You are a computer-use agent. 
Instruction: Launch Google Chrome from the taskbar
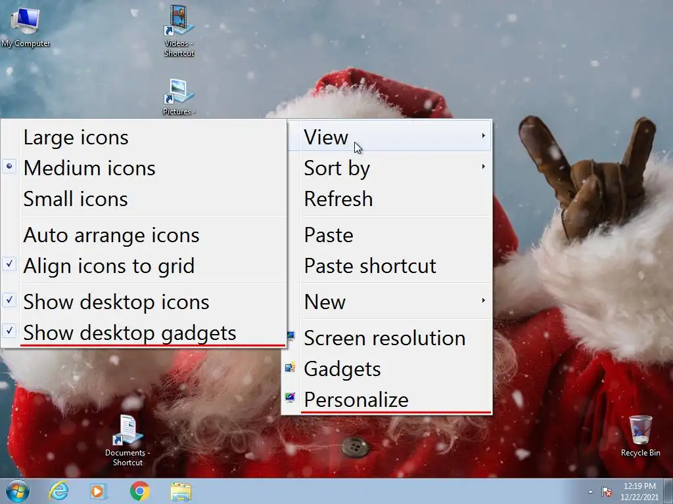point(139,491)
